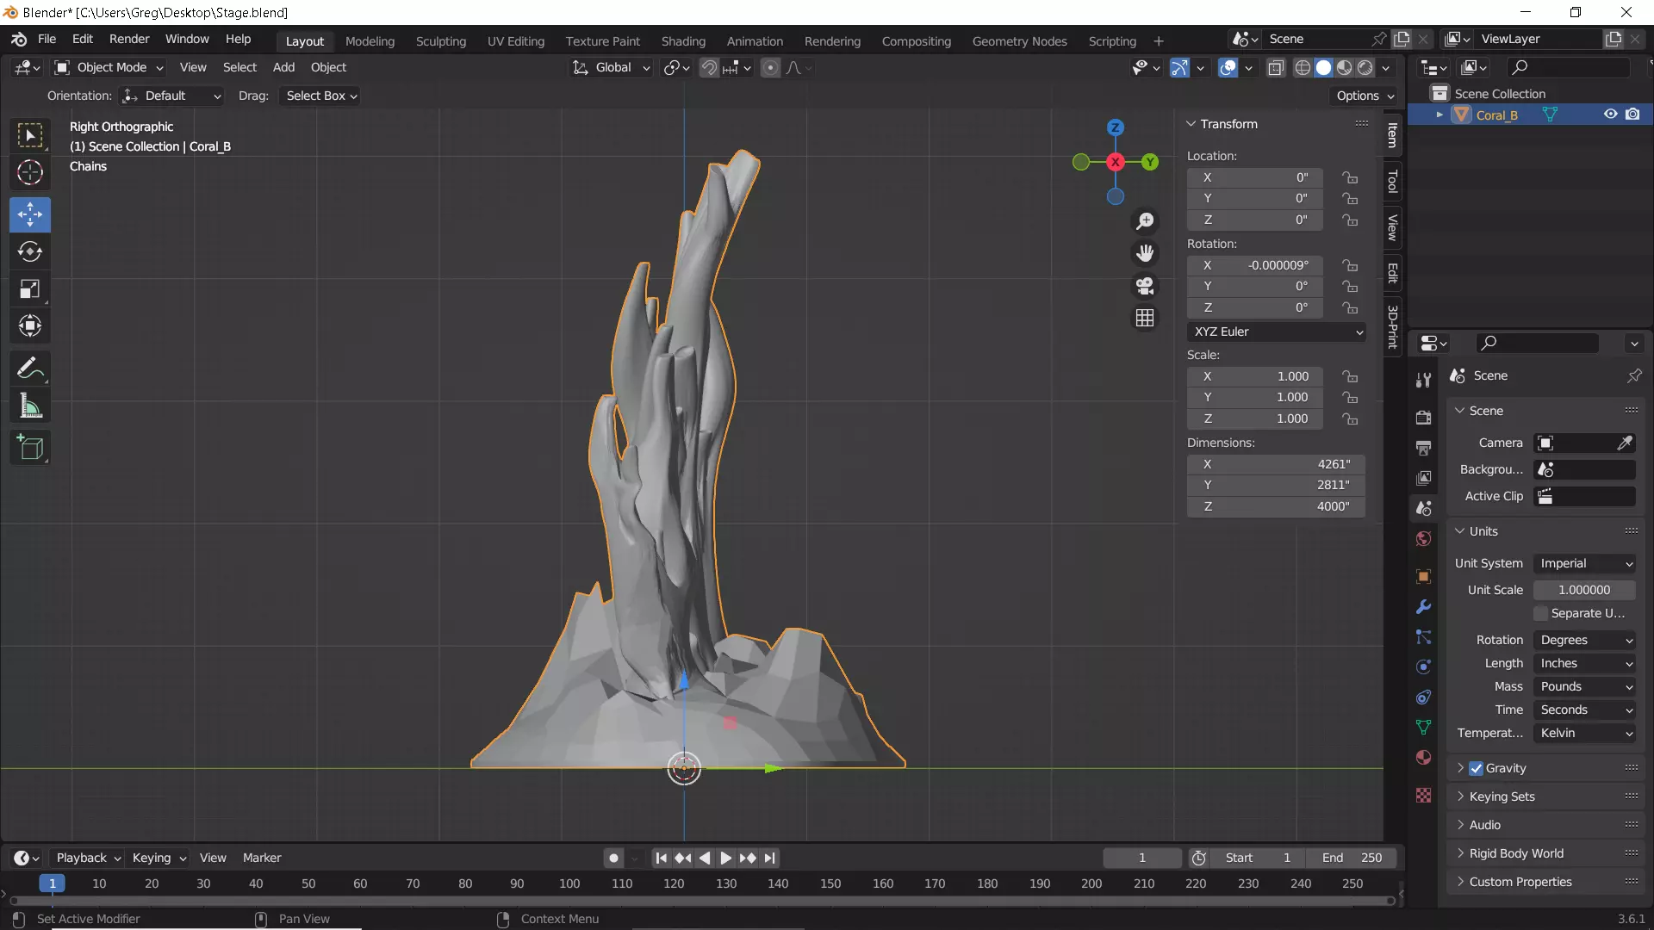Expand the Rigid Body World panel

(x=1515, y=853)
